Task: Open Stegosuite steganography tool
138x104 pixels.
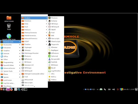Action: pos(56,44)
